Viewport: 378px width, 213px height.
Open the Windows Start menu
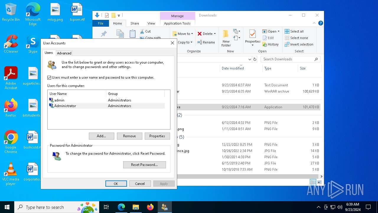click(x=7, y=207)
